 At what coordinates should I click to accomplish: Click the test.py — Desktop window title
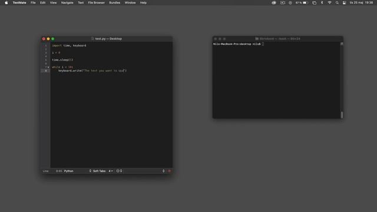point(108,39)
